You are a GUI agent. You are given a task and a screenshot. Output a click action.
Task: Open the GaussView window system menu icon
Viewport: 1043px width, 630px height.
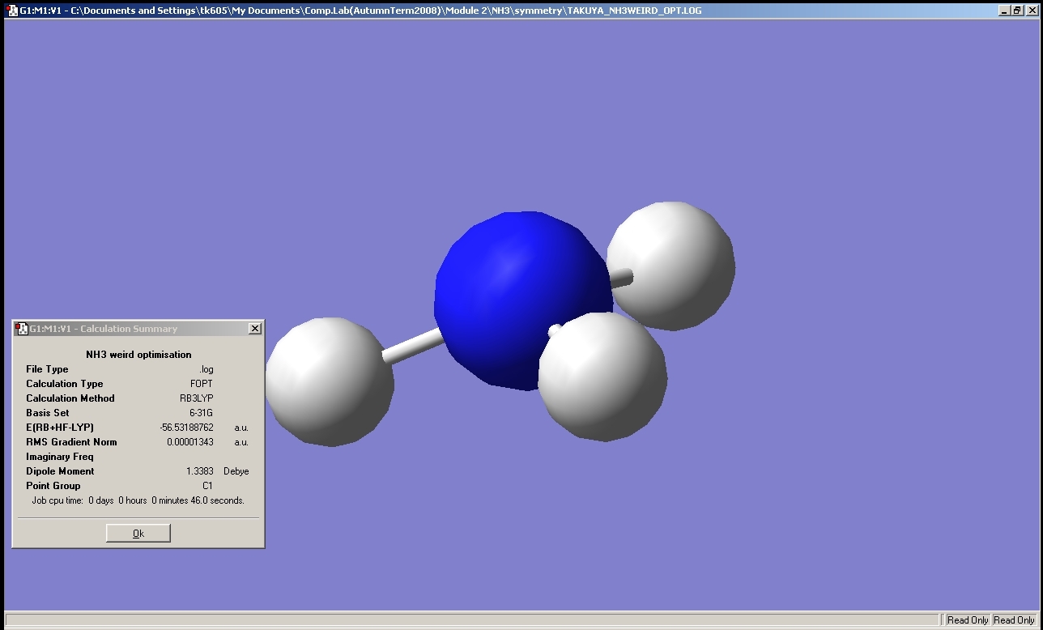(11, 11)
